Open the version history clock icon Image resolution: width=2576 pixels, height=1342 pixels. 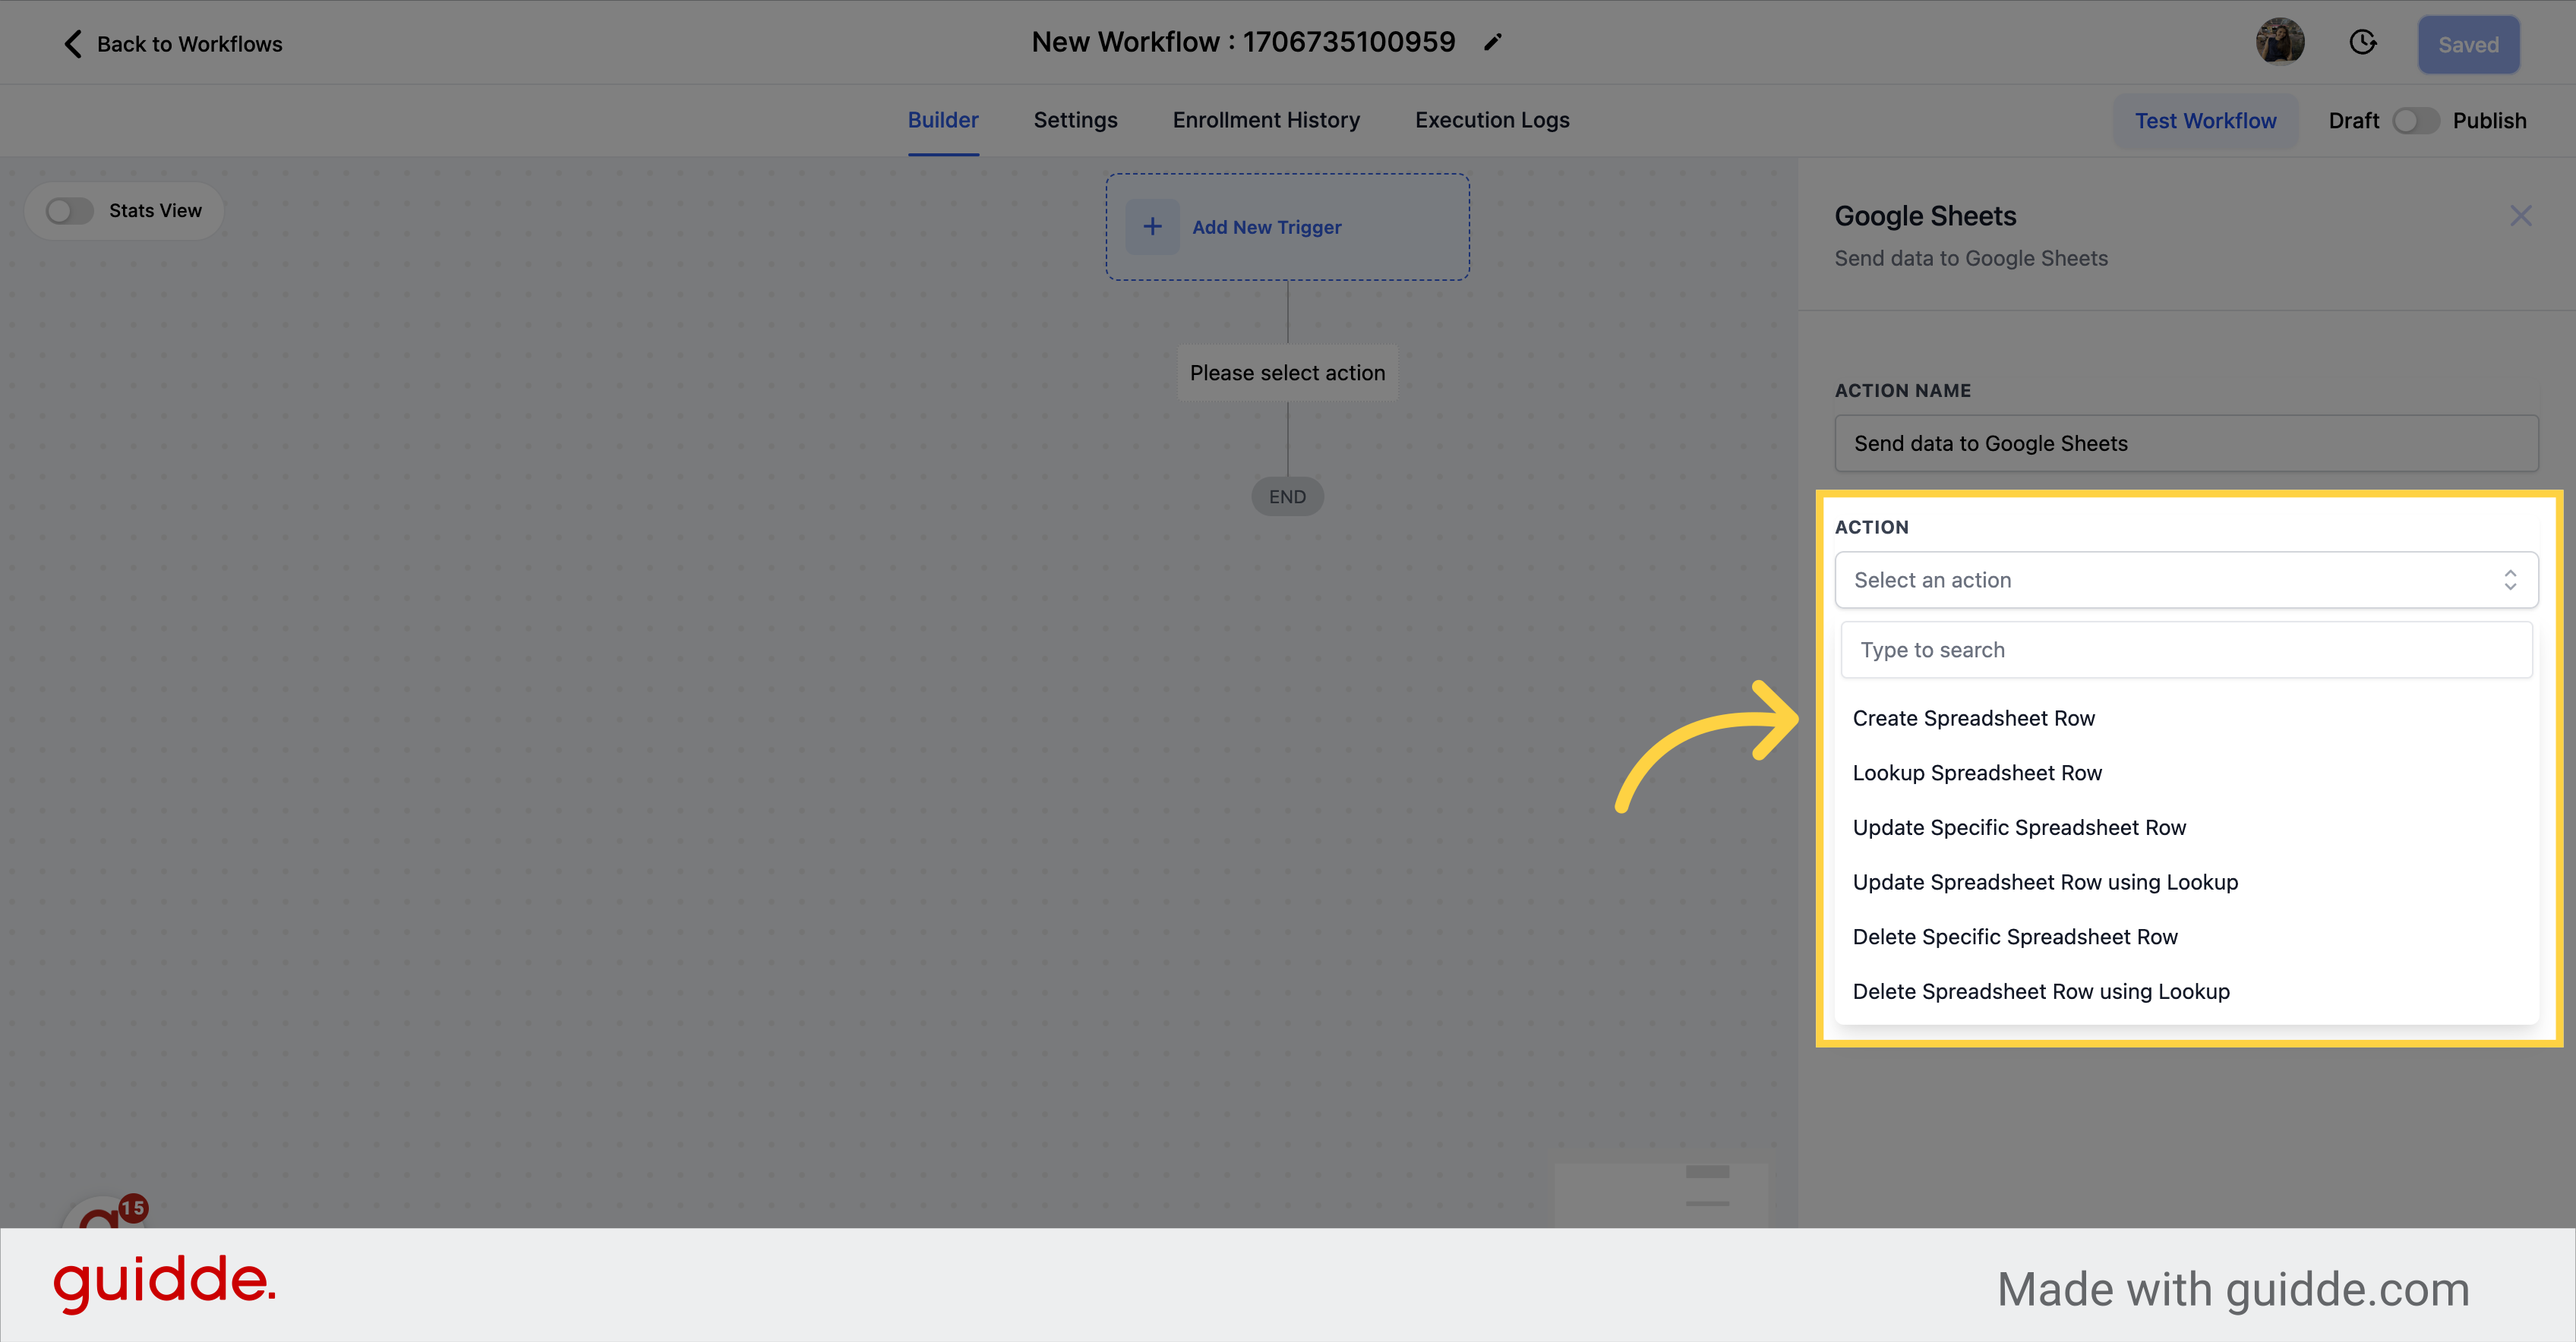[2362, 42]
